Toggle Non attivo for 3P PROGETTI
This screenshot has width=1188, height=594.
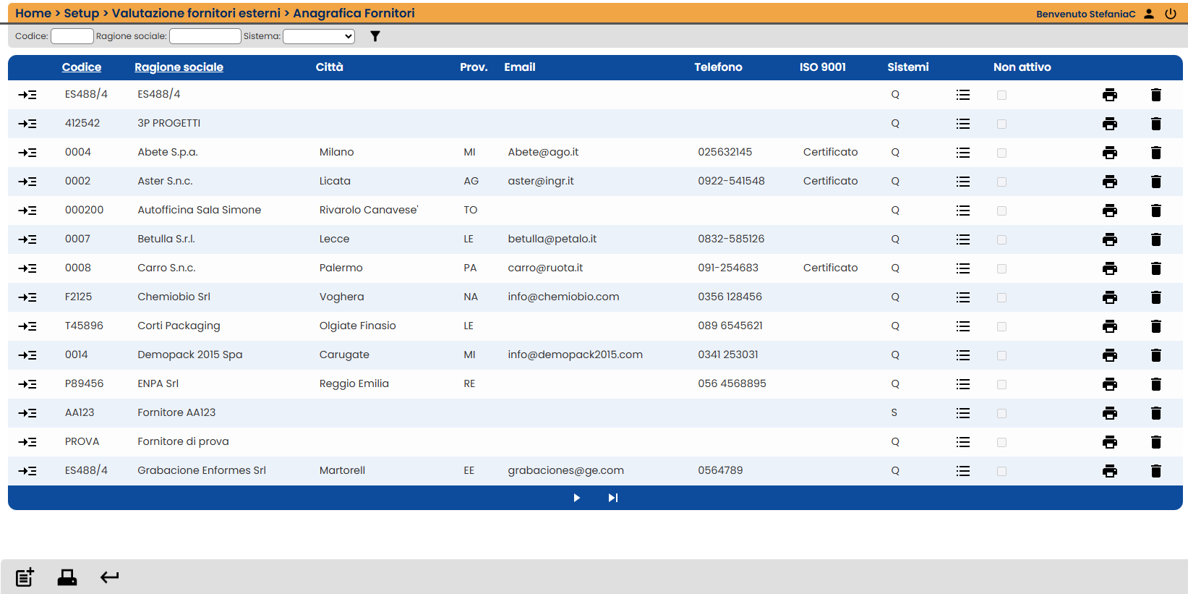(1001, 124)
